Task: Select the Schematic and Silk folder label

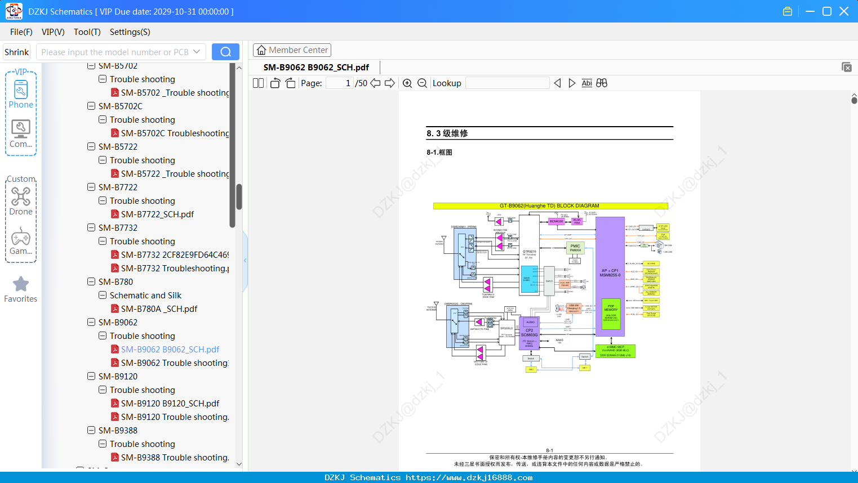Action: 145,296
